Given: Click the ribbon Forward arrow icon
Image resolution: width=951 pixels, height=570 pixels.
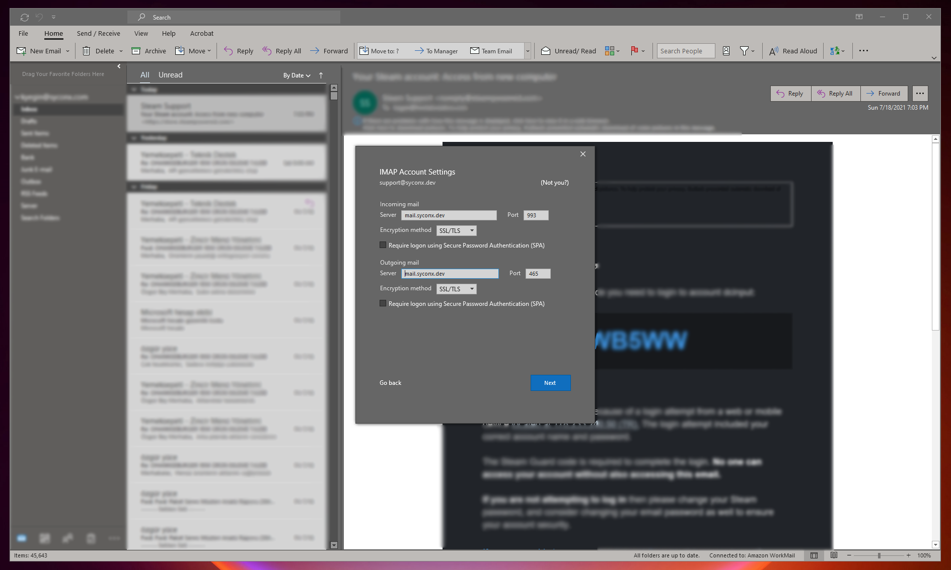Looking at the screenshot, I should tap(315, 51).
